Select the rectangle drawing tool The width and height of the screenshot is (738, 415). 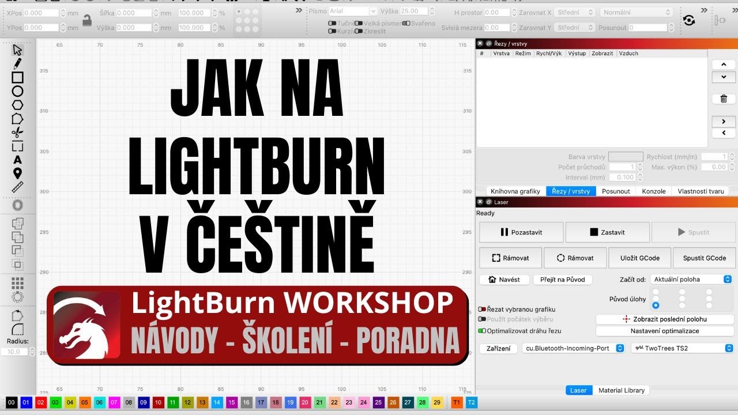[17, 77]
